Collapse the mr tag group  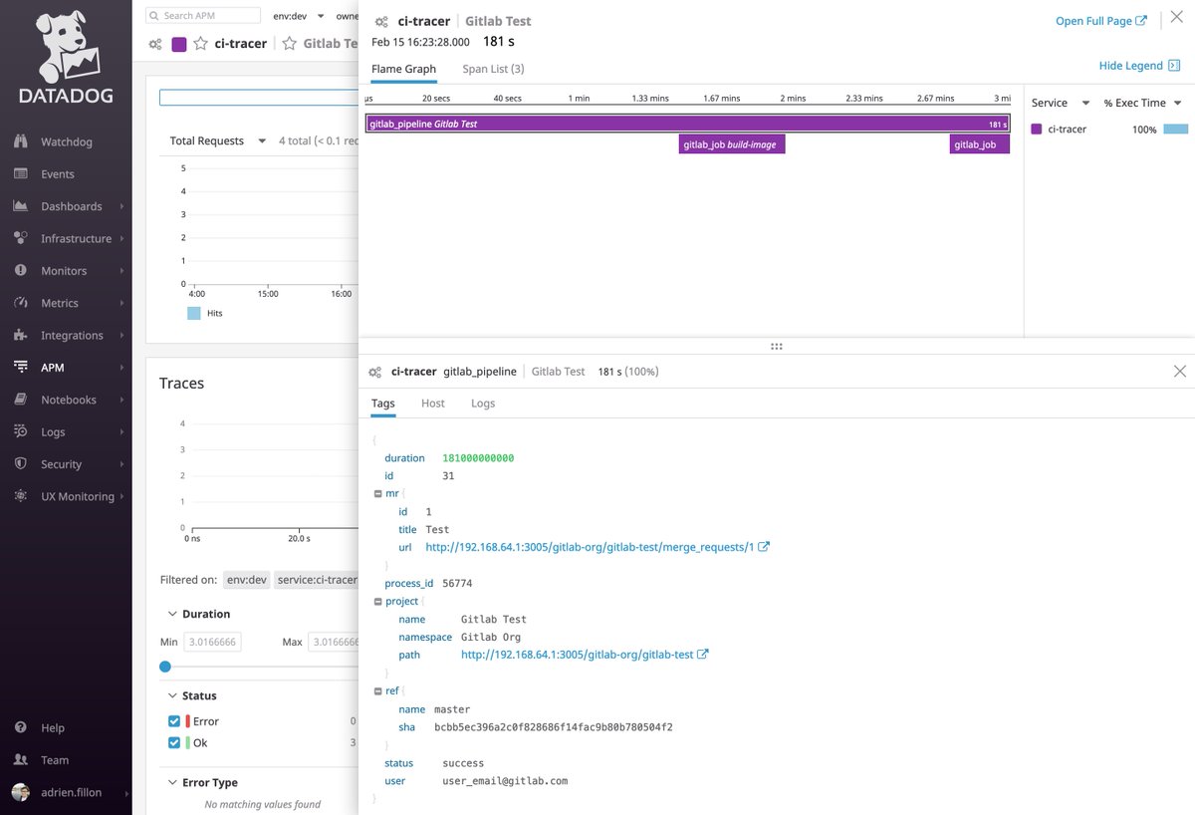pos(377,493)
